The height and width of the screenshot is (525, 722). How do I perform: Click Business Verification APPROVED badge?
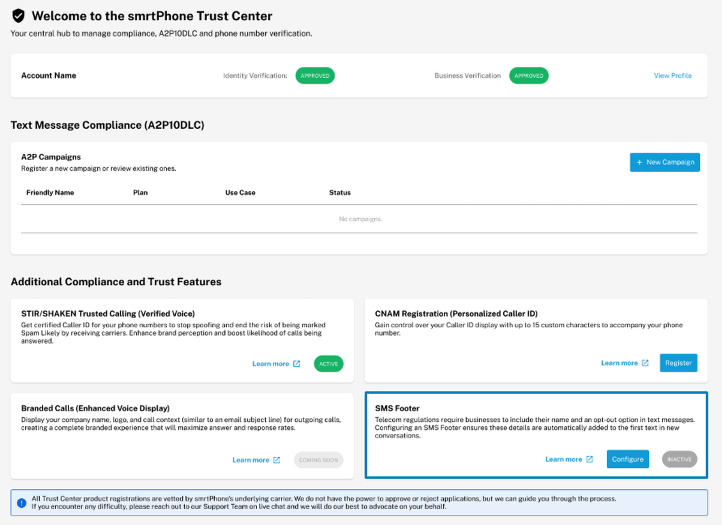[528, 76]
